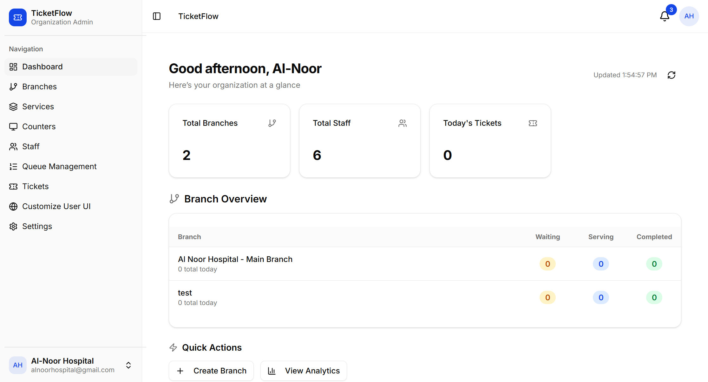708x382 pixels.
Task: Open the Staff navigation entry
Action: tap(30, 146)
